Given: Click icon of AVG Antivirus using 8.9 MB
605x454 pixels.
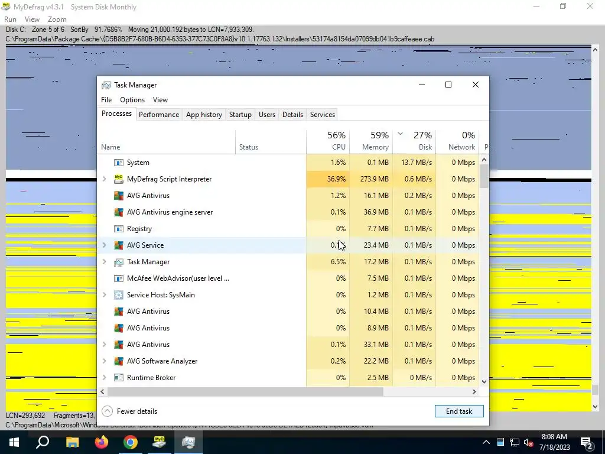Looking at the screenshot, I should [x=118, y=327].
